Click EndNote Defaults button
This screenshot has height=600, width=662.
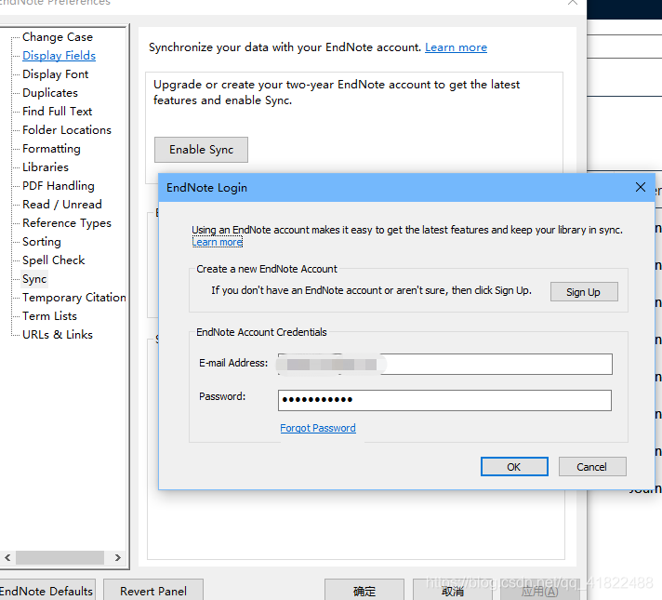tap(46, 591)
